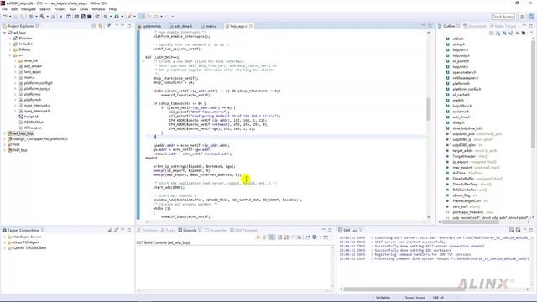This screenshot has width=537, height=302.
Task: Select platform_config.h in Project Explorer
Action: (39, 83)
